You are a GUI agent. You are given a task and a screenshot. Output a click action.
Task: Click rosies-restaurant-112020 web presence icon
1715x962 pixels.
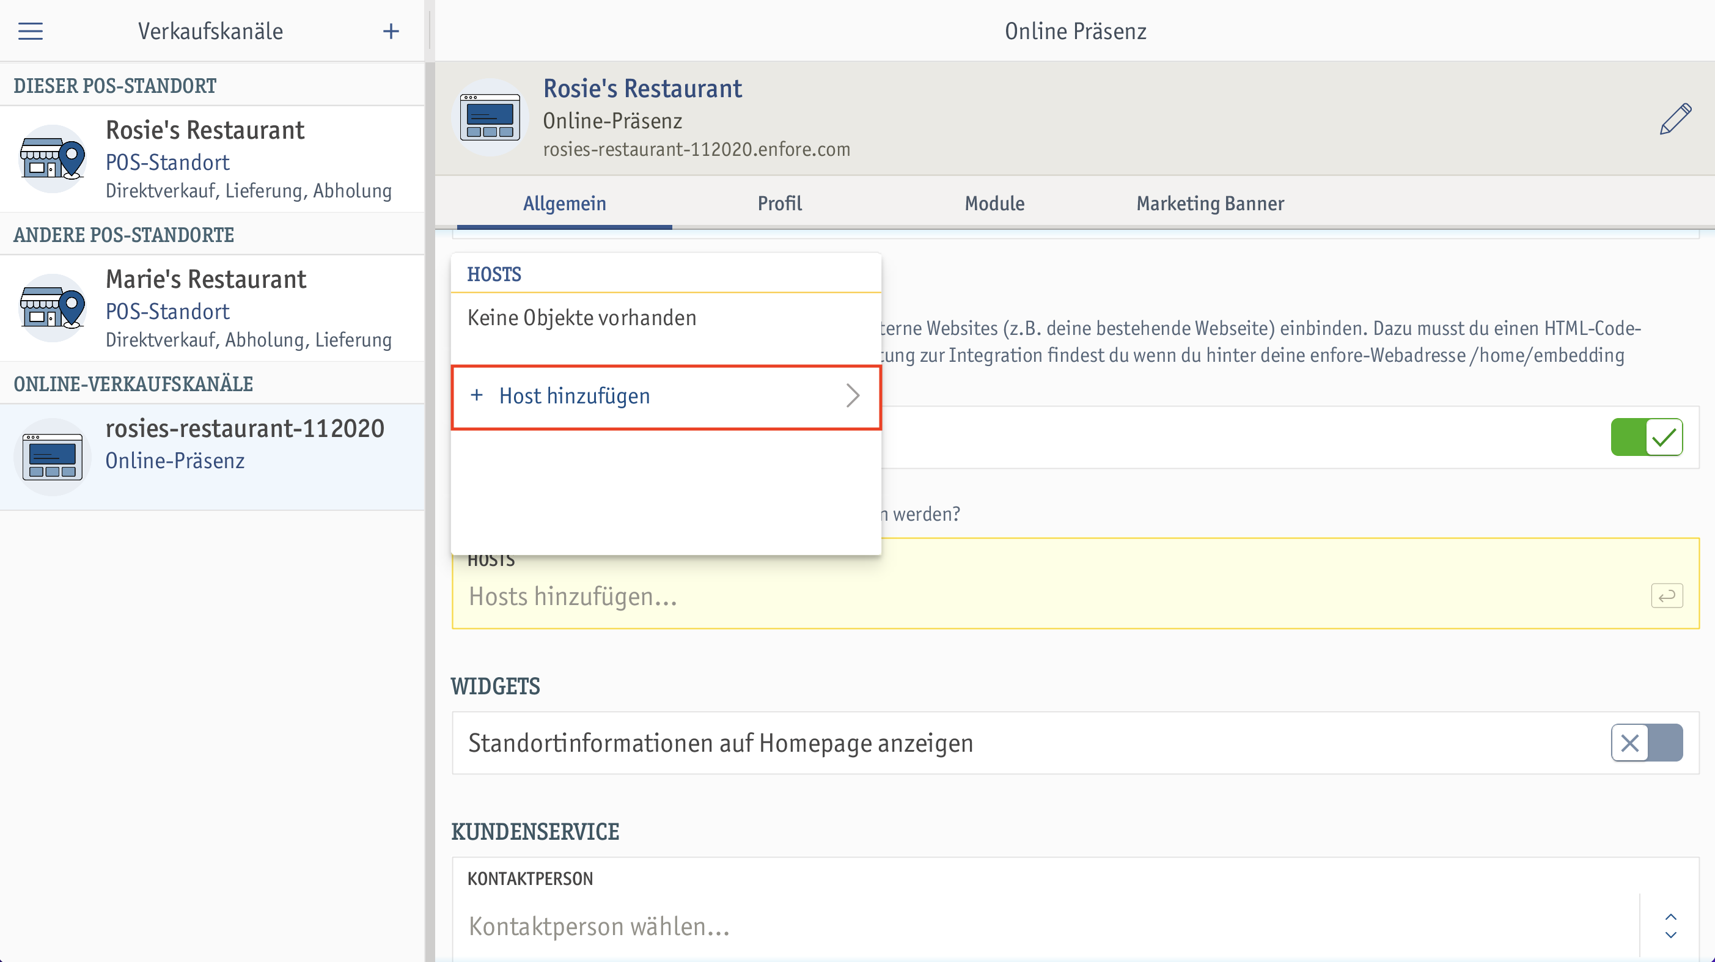coord(52,457)
